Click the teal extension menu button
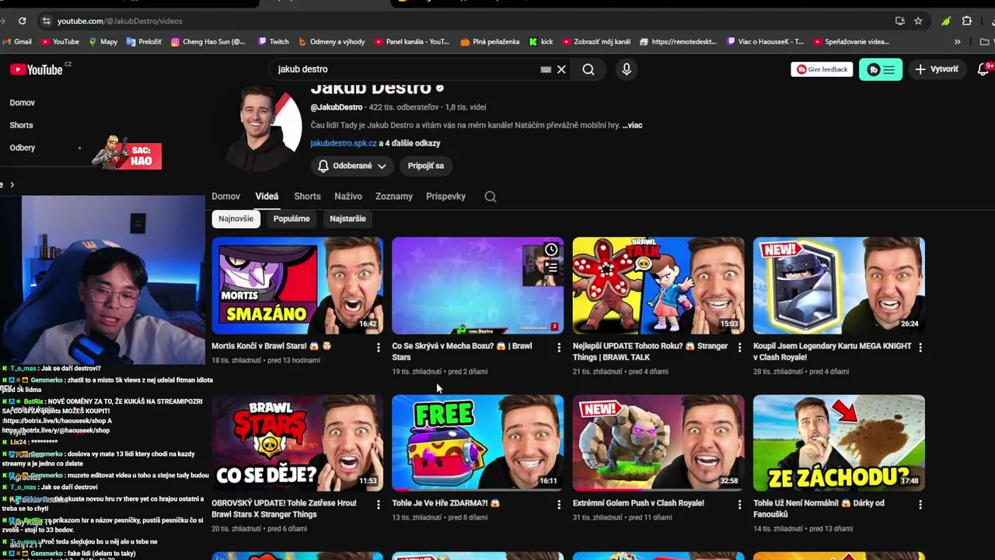This screenshot has width=995, height=560. [881, 69]
